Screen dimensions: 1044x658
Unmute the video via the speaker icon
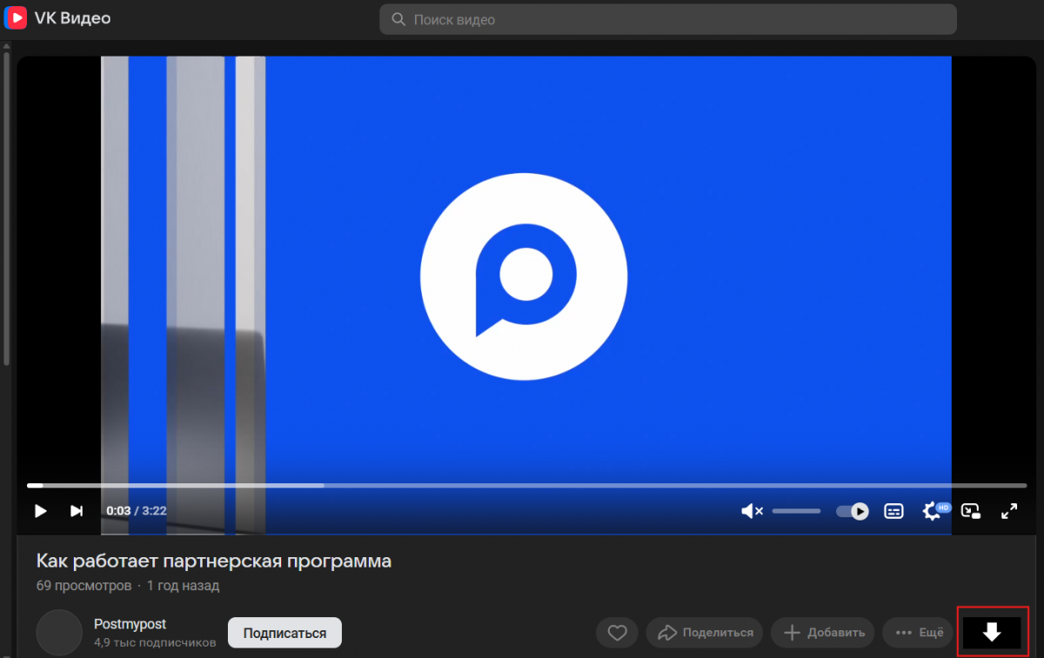751,511
